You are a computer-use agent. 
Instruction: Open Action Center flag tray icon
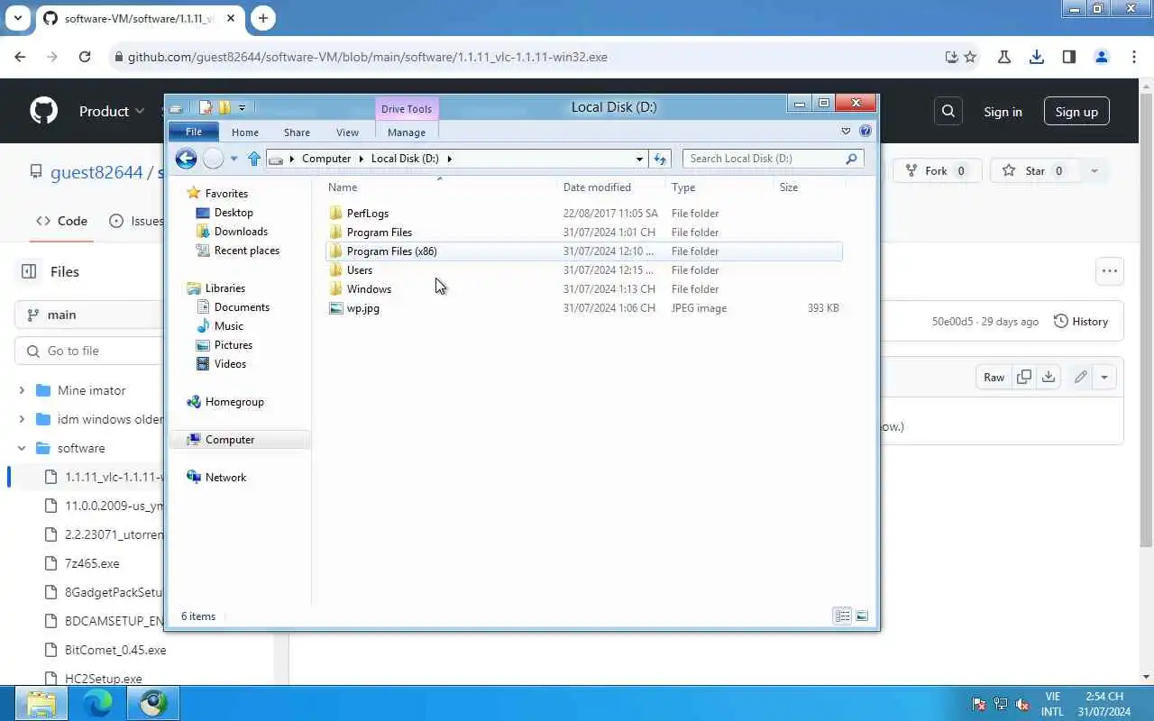pos(979,704)
